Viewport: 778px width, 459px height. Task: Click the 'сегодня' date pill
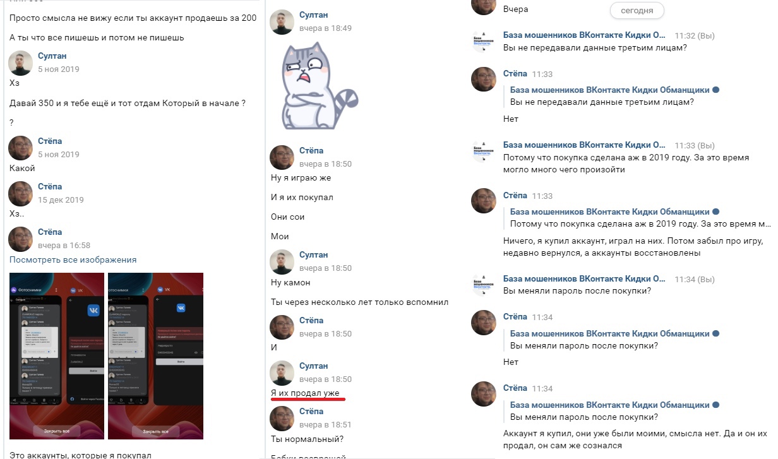pyautogui.click(x=637, y=10)
